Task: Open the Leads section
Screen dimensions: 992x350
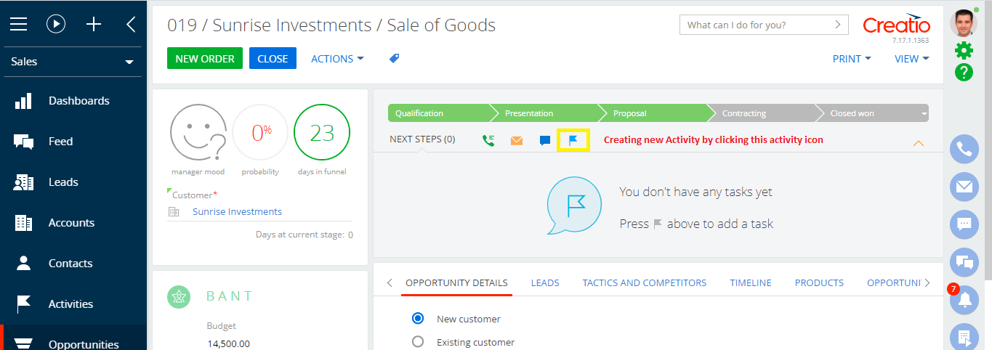Action: click(x=63, y=182)
